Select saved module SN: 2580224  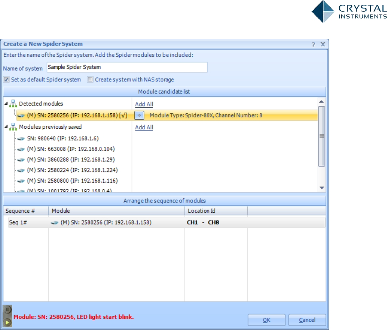point(72,170)
